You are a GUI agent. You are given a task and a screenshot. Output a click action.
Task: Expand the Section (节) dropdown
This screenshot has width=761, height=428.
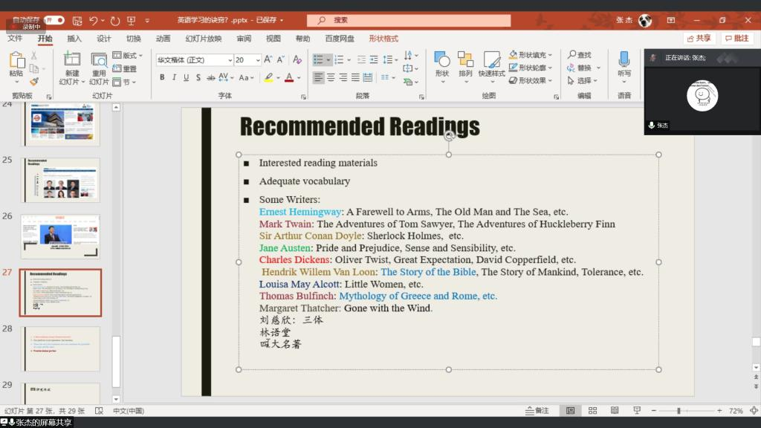coord(124,82)
